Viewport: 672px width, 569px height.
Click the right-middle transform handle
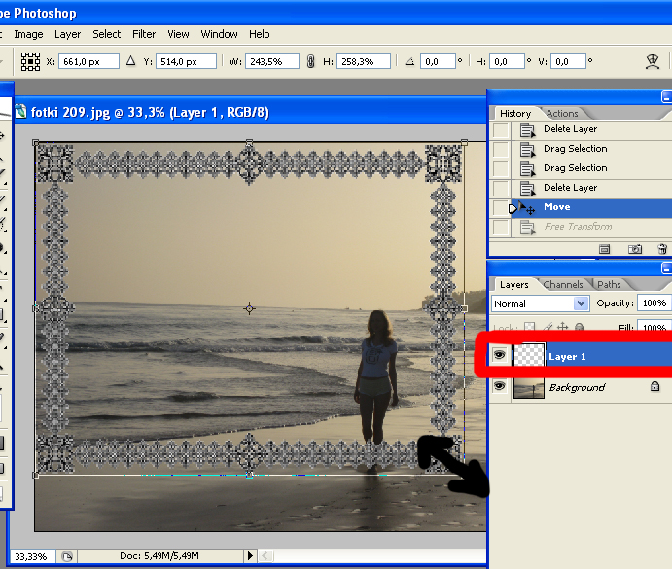click(464, 308)
